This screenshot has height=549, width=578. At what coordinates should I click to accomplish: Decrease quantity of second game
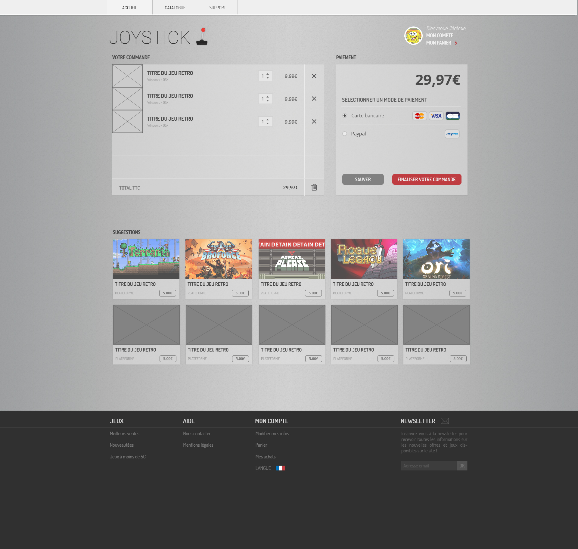point(268,101)
